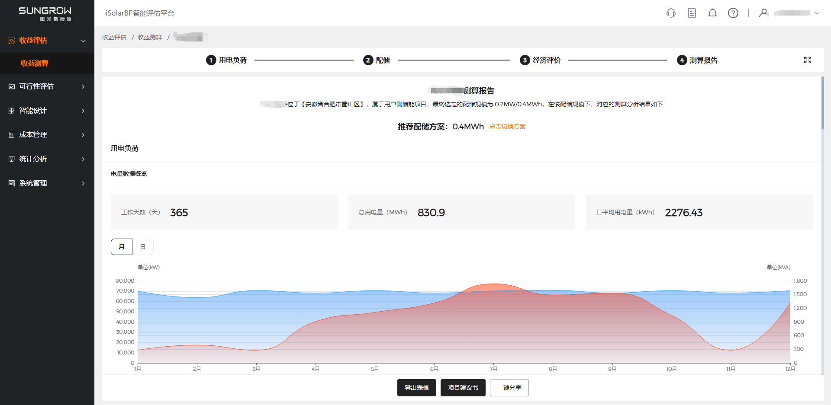Click 点击切换方案 link
Viewport: 831px width, 405px height.
tap(507, 127)
